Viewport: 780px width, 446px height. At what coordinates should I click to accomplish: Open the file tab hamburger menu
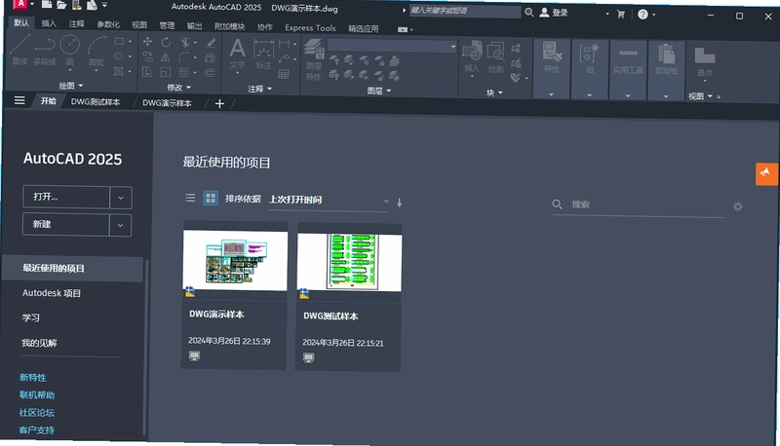click(x=19, y=101)
